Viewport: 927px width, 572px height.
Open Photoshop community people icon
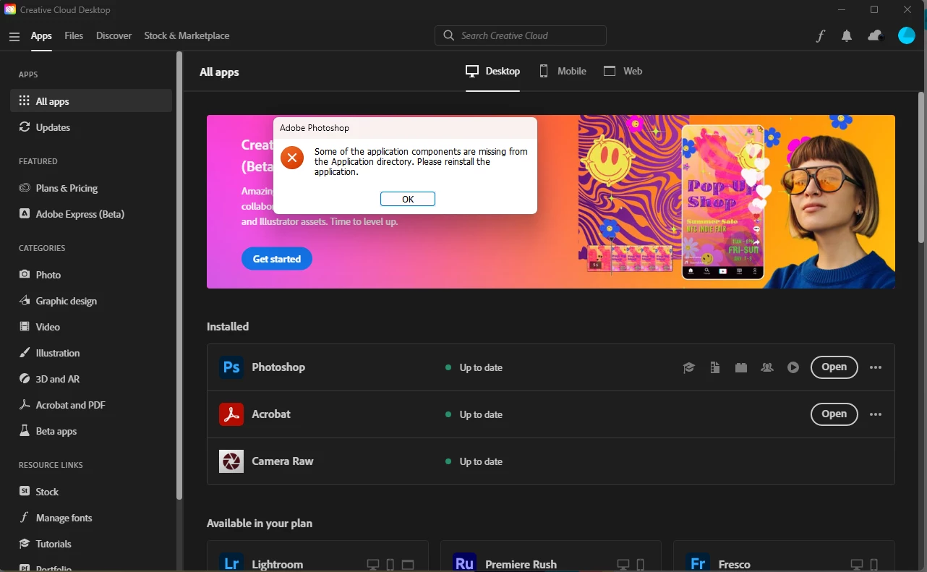click(x=767, y=367)
